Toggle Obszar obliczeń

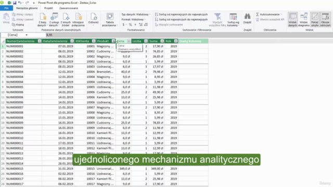pos(325,20)
